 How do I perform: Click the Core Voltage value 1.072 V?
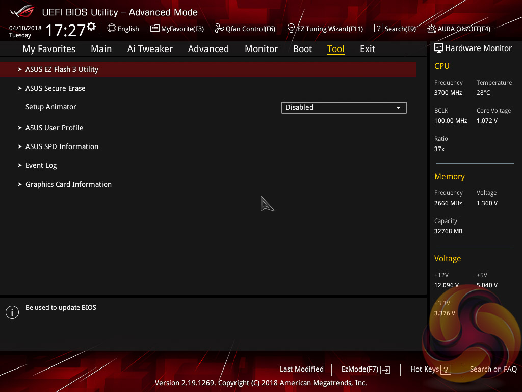tap(487, 121)
